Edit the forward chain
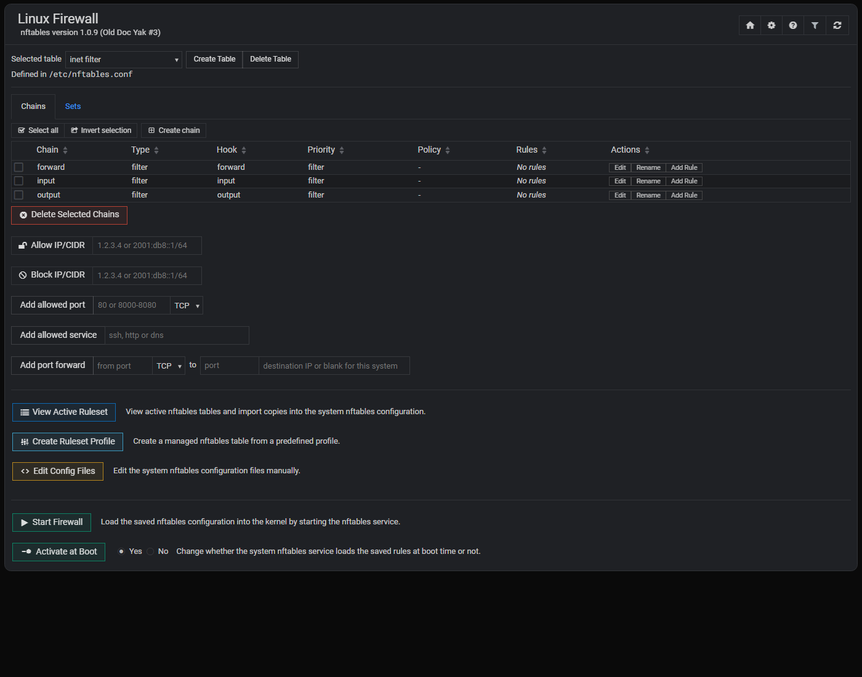This screenshot has height=677, width=862. [x=620, y=167]
